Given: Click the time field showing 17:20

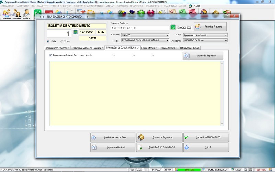Looking at the screenshot, I should point(101,32).
